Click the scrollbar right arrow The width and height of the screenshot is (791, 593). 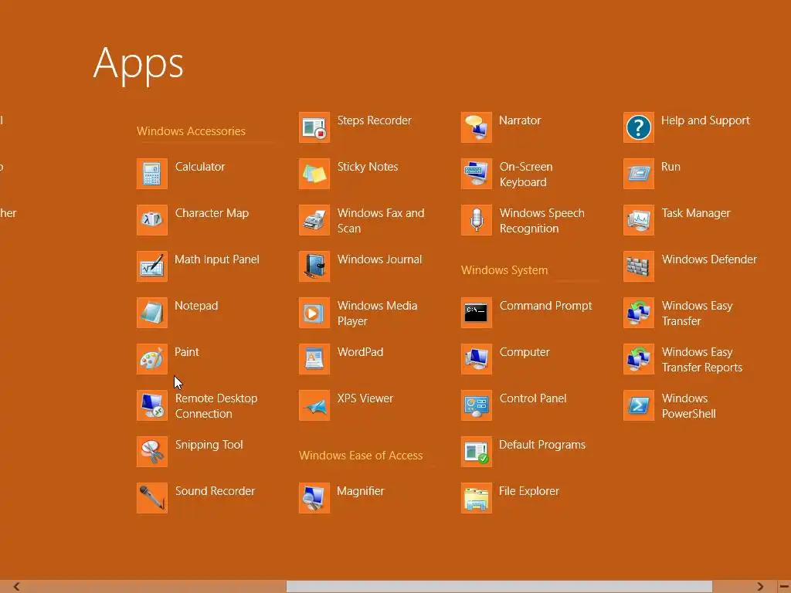pyautogui.click(x=760, y=587)
